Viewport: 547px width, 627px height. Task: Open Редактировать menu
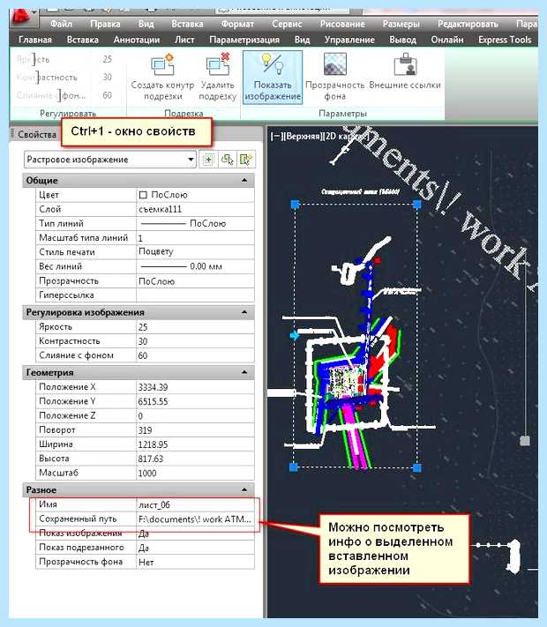(468, 24)
